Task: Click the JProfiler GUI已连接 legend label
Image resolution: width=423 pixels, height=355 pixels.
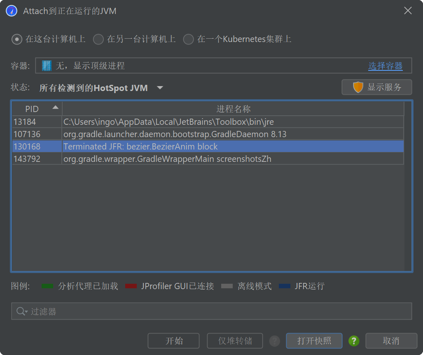Action: tap(178, 286)
